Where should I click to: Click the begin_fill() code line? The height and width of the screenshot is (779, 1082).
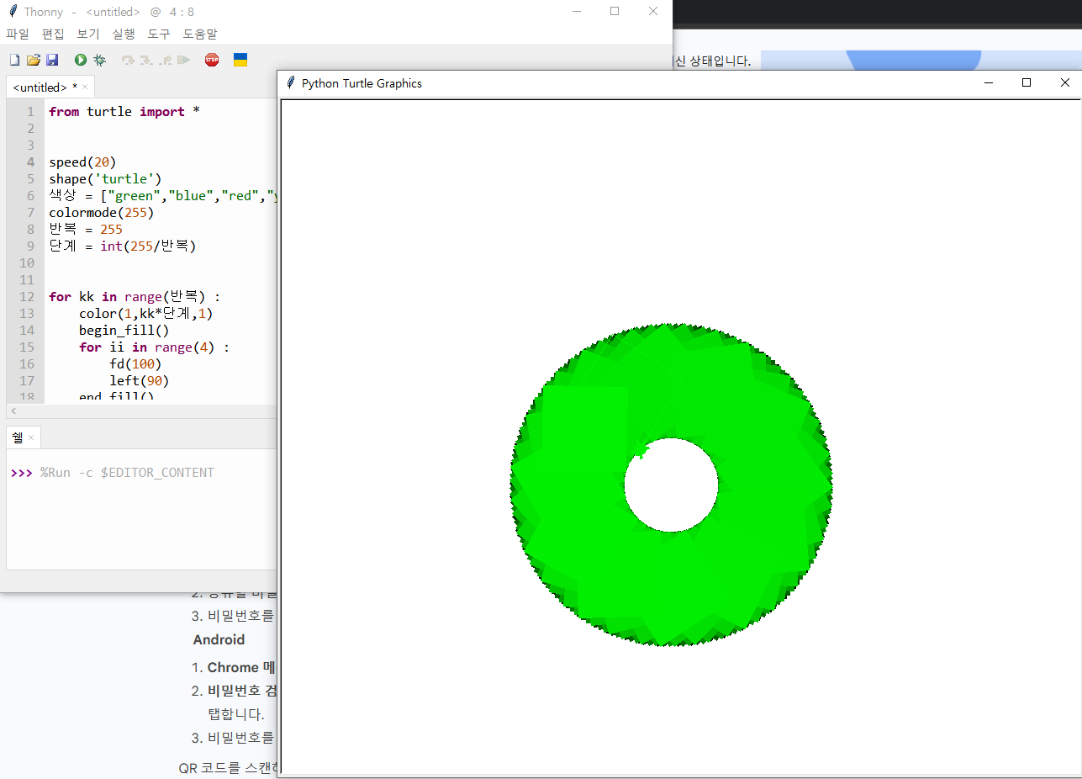click(x=124, y=330)
